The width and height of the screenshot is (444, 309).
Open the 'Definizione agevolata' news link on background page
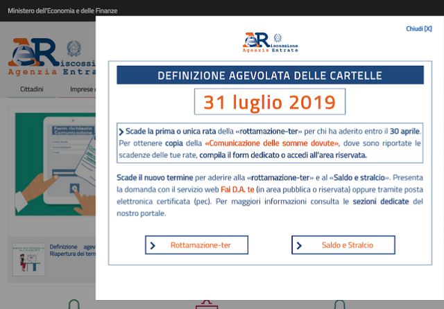tap(72, 250)
